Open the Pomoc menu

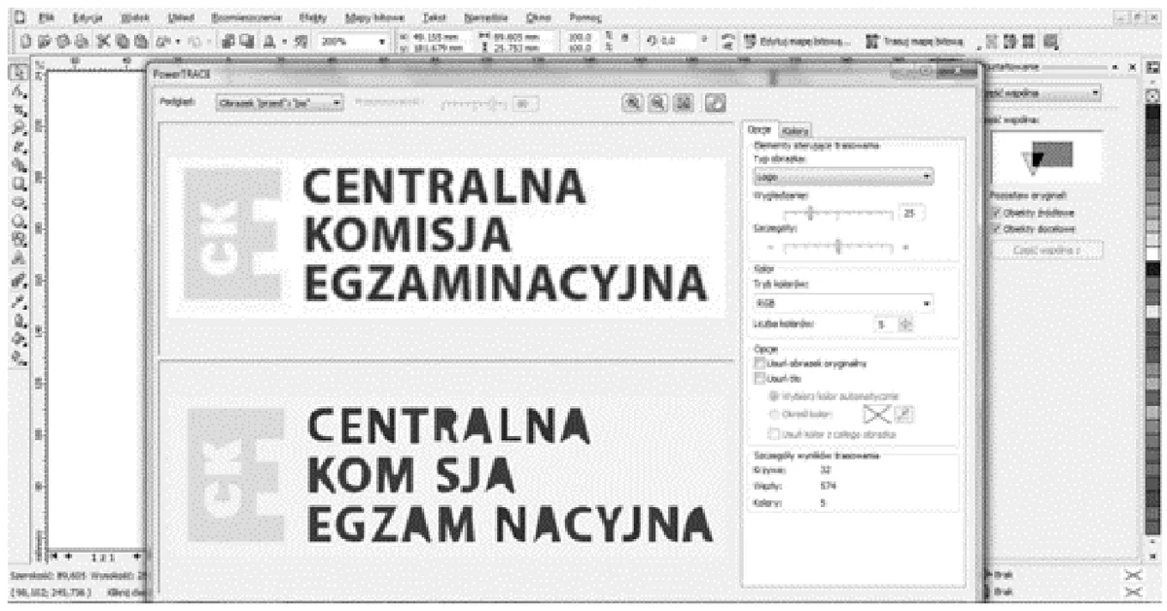tap(586, 18)
